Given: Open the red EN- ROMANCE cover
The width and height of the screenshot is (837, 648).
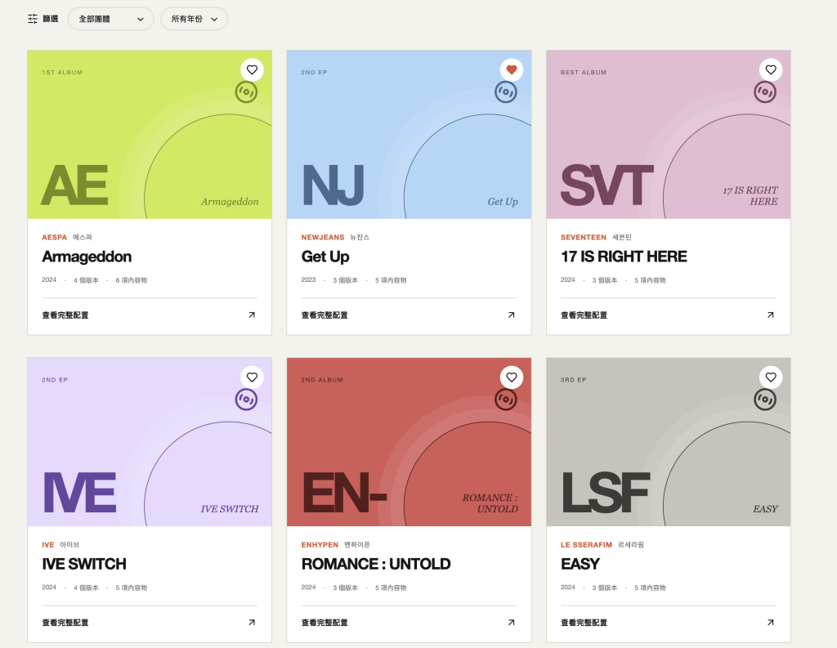Looking at the screenshot, I should pyautogui.click(x=409, y=442).
